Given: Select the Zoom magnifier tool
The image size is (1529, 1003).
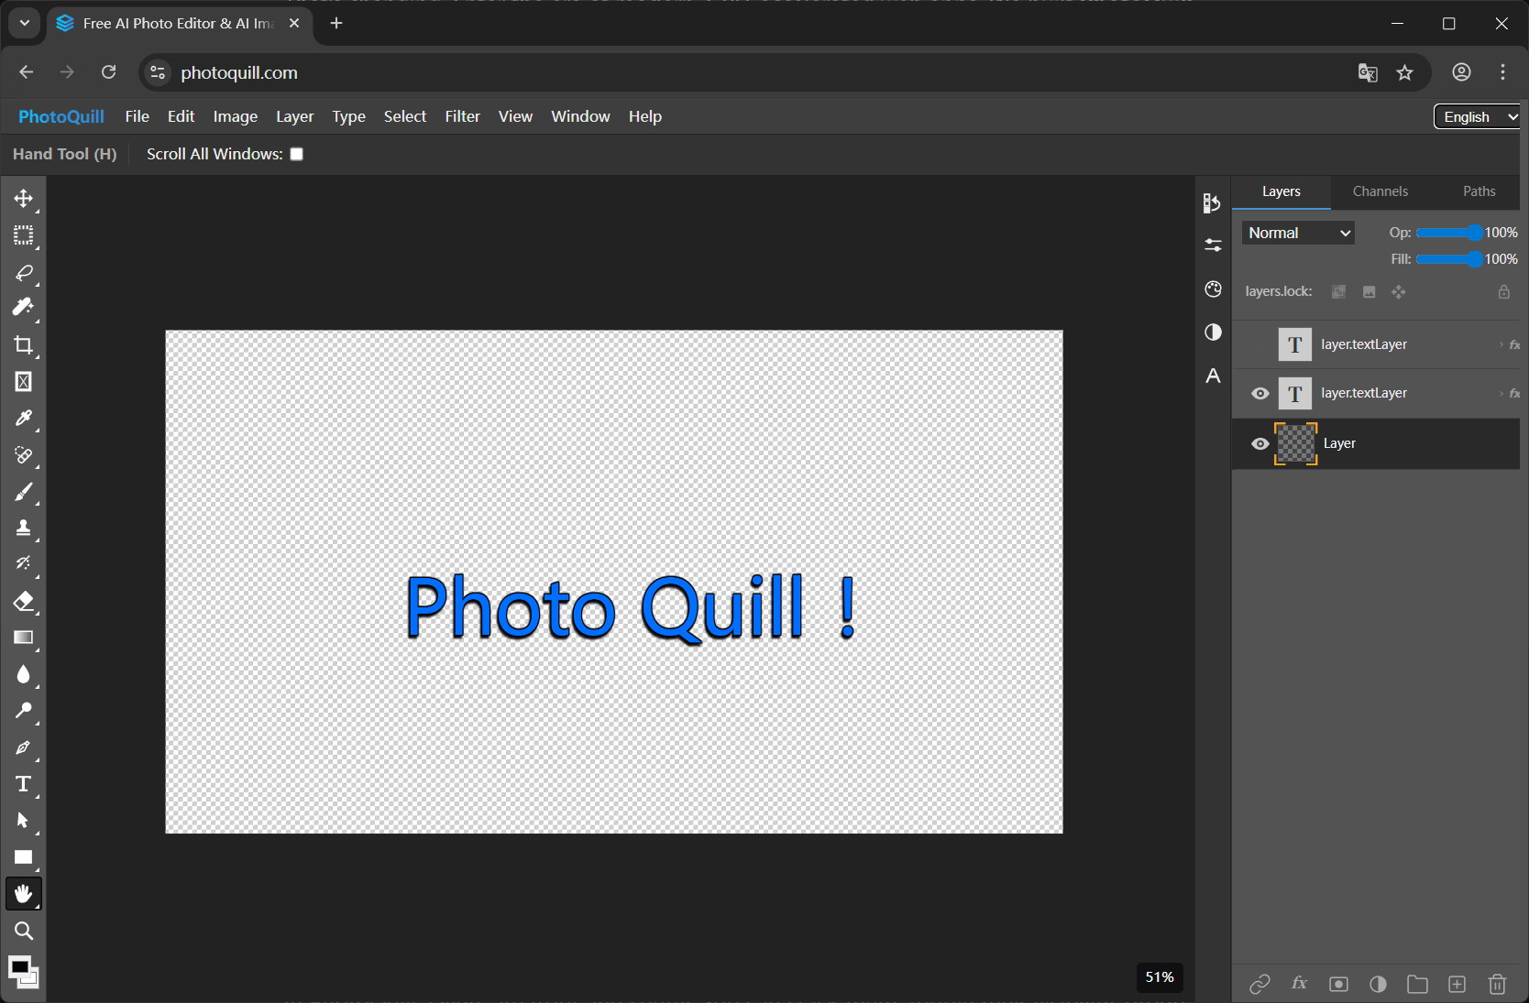Looking at the screenshot, I should [24, 931].
